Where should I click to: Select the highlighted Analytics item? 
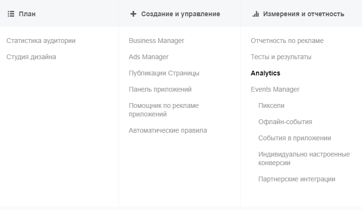[265, 73]
